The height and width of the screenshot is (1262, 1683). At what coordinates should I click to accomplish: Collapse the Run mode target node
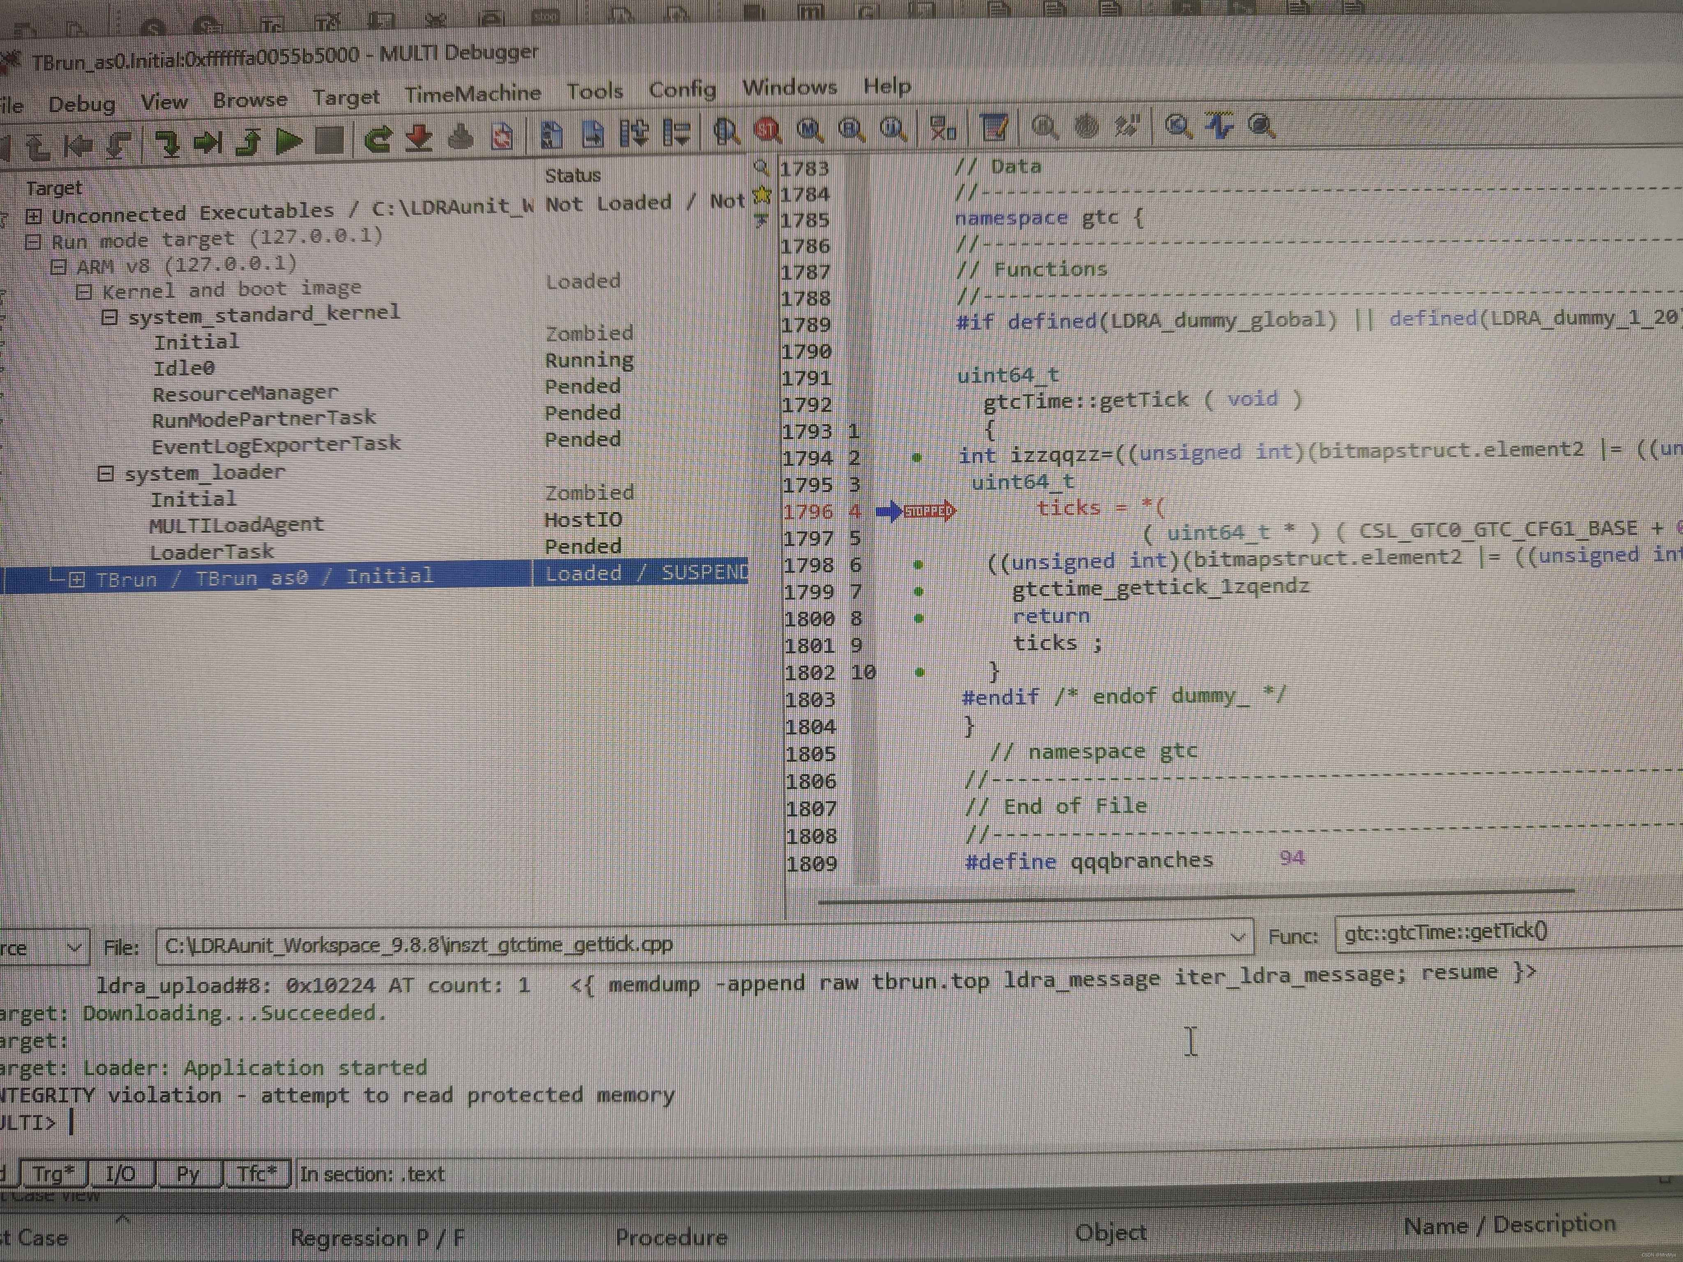click(33, 243)
